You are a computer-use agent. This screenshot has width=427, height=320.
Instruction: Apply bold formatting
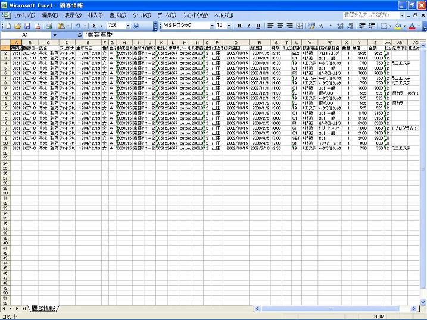pyautogui.click(x=239, y=26)
